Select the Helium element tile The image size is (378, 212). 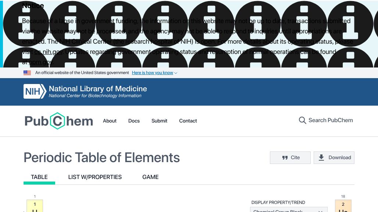point(343,206)
